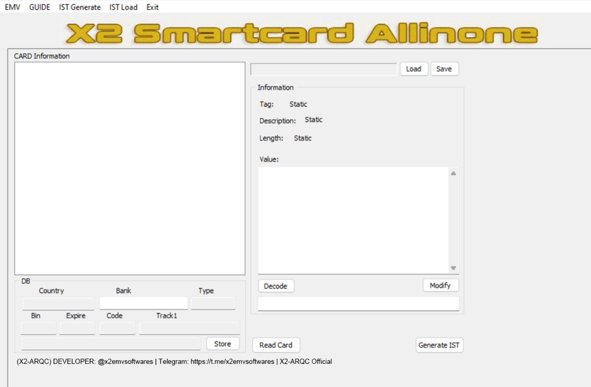This screenshot has height=387, width=591.
Task: Click the "Description:" label
Action: pos(278,121)
